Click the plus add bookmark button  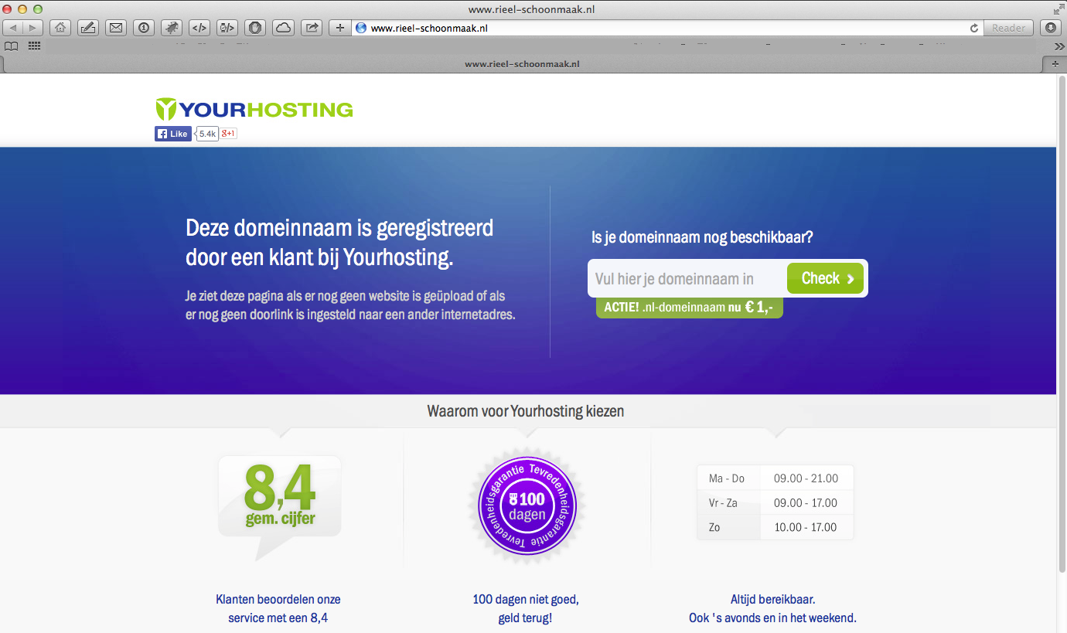pos(339,28)
